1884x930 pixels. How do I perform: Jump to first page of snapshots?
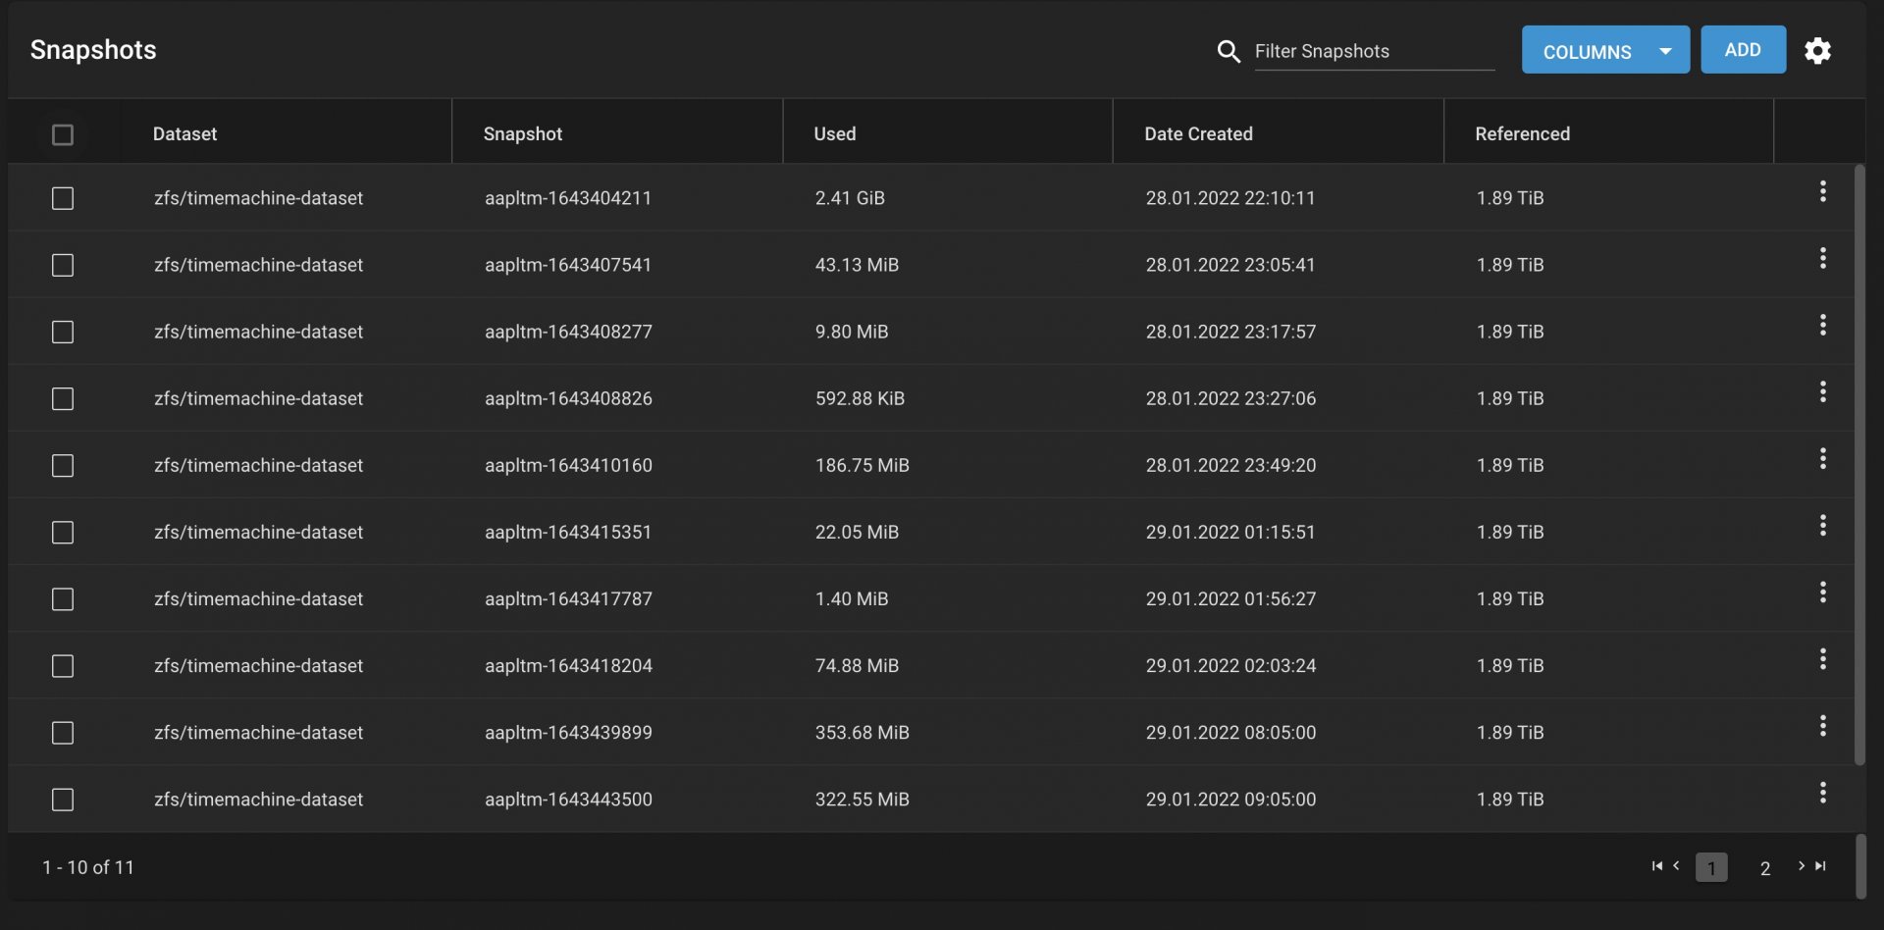1657,866
